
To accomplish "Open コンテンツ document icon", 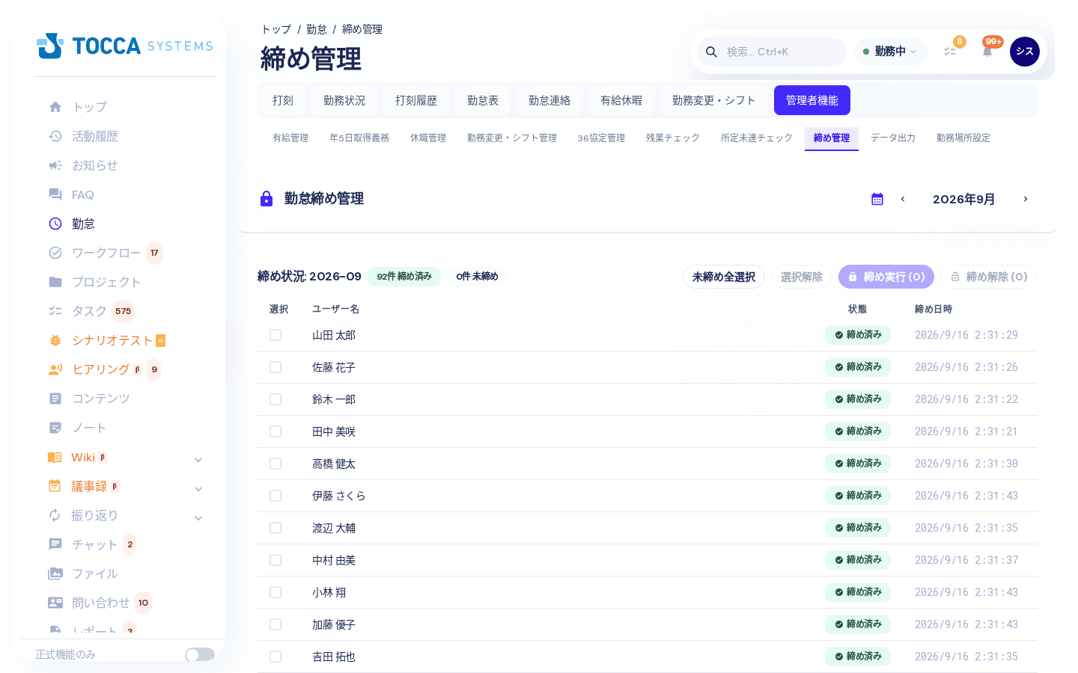I will pos(55,399).
